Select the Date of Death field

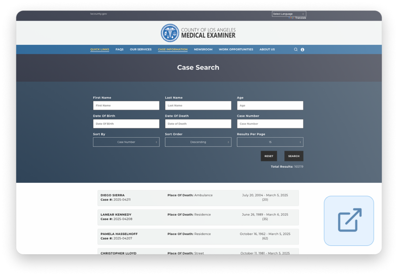(198, 124)
